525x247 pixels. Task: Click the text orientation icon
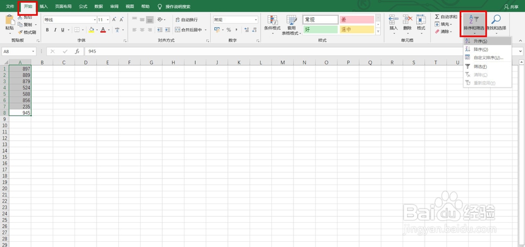pos(160,20)
